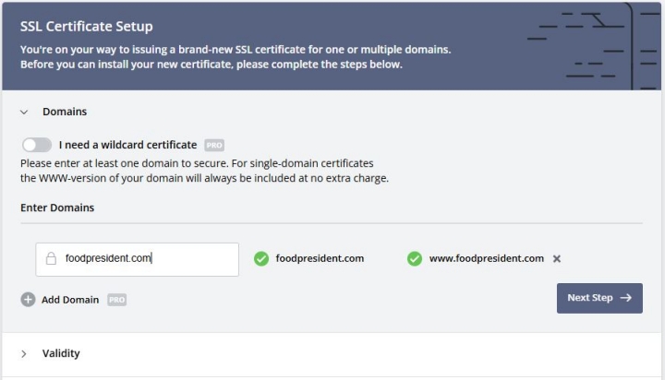This screenshot has height=380, width=665.
Task: Click the Add Domain label
Action: pyautogui.click(x=70, y=300)
